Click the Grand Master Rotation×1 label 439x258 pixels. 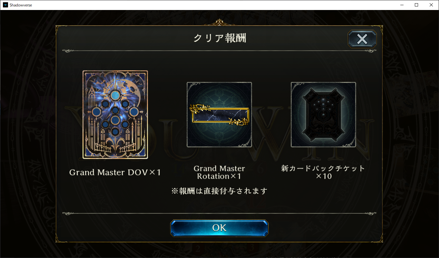pyautogui.click(x=219, y=172)
